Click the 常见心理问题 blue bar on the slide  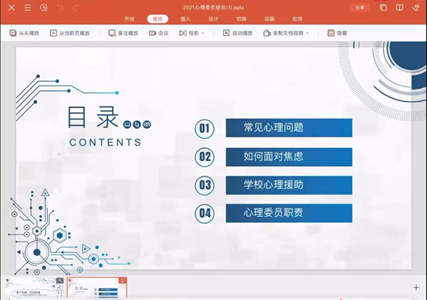(x=289, y=127)
